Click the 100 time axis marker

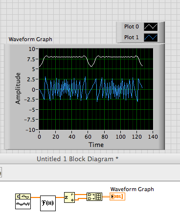(121, 137)
